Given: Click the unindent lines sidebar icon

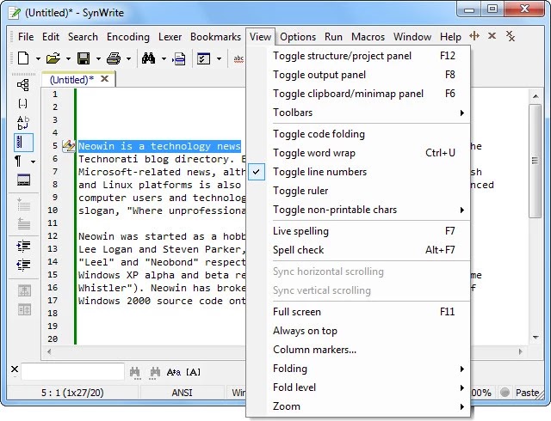Looking at the screenshot, I should tap(23, 265).
